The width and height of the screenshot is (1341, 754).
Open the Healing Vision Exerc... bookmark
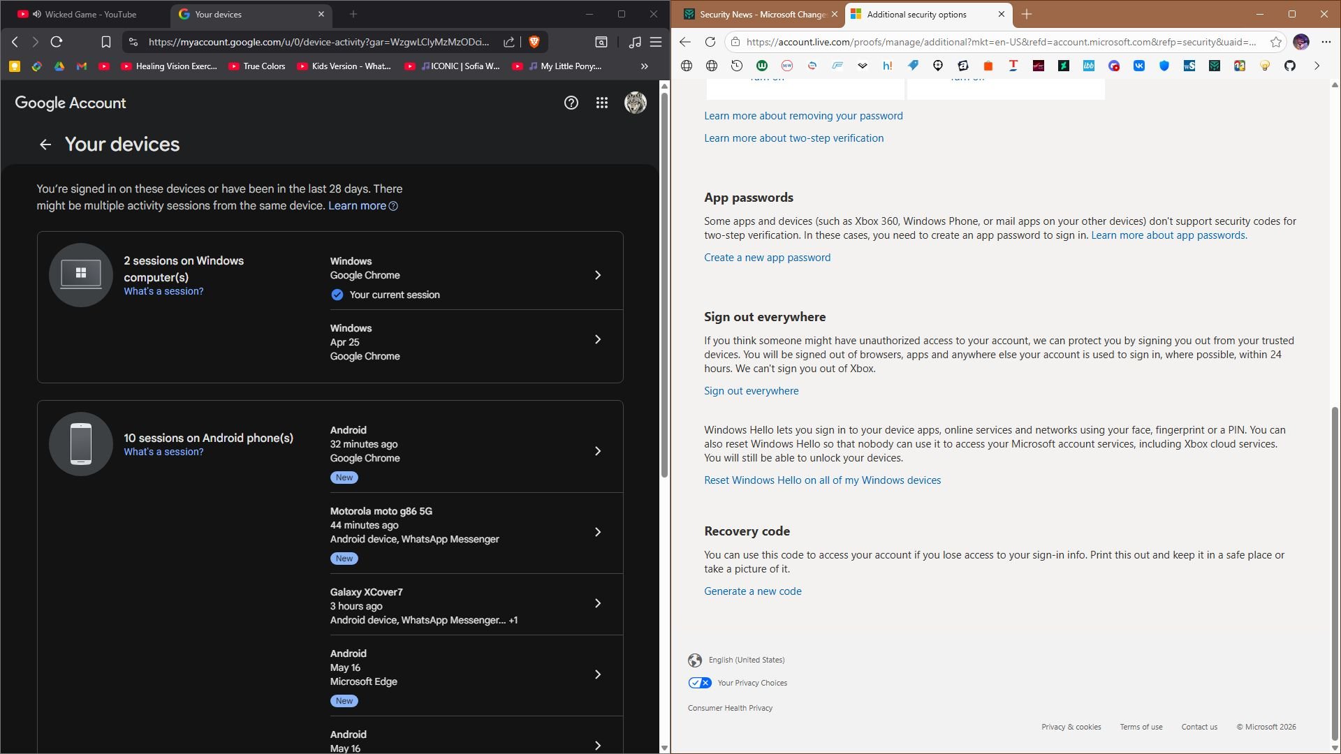pos(169,66)
